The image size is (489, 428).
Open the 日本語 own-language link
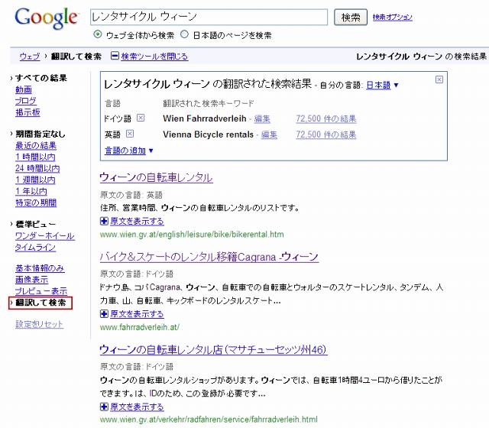tap(378, 85)
